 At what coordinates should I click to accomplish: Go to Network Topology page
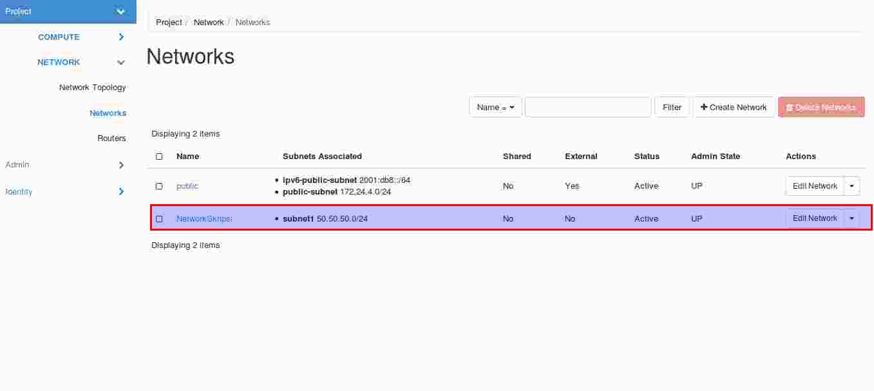(93, 88)
